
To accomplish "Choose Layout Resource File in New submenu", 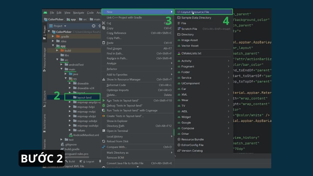I will pos(203,12).
